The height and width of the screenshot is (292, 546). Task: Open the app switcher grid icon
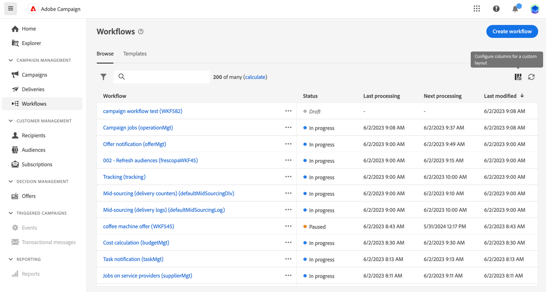[x=476, y=8]
